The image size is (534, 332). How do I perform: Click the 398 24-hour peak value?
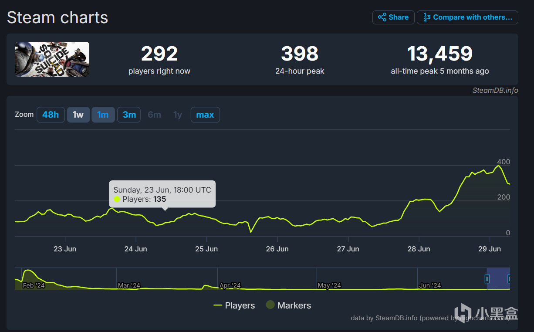tap(300, 54)
